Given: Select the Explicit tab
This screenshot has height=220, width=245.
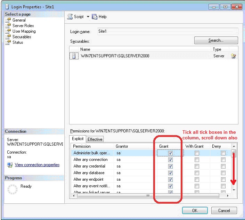Looking at the screenshot, I should coord(78,139).
